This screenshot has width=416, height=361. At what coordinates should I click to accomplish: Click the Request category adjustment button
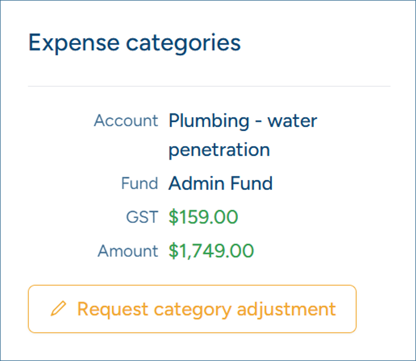pyautogui.click(x=192, y=309)
